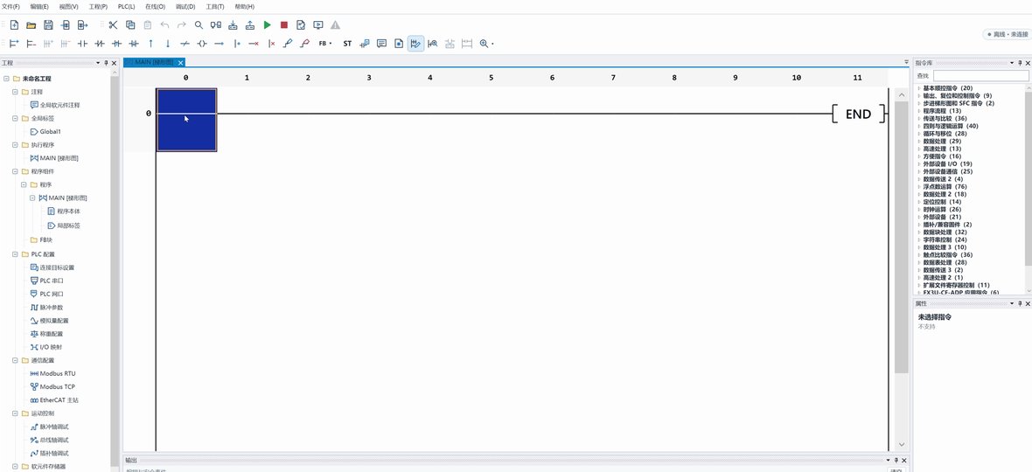This screenshot has width=1032, height=472.
Task: Save the project with the floppy icon
Action: (x=48, y=25)
